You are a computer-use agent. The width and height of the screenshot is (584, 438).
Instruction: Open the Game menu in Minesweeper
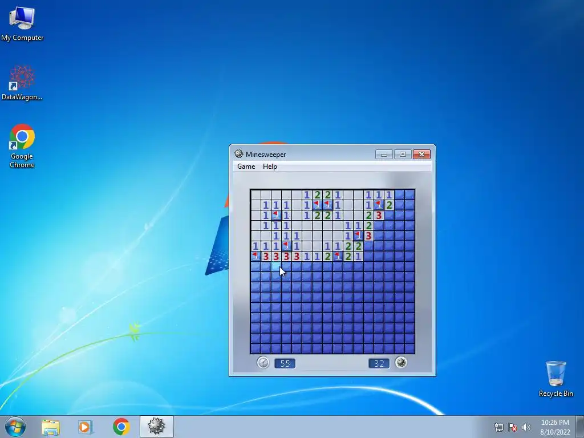[x=246, y=167]
